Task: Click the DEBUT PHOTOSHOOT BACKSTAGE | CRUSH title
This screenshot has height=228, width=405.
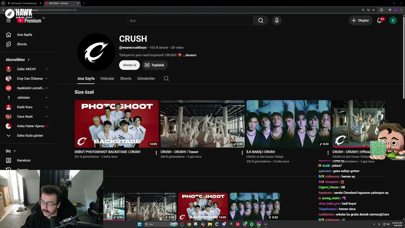Action: 108,152
